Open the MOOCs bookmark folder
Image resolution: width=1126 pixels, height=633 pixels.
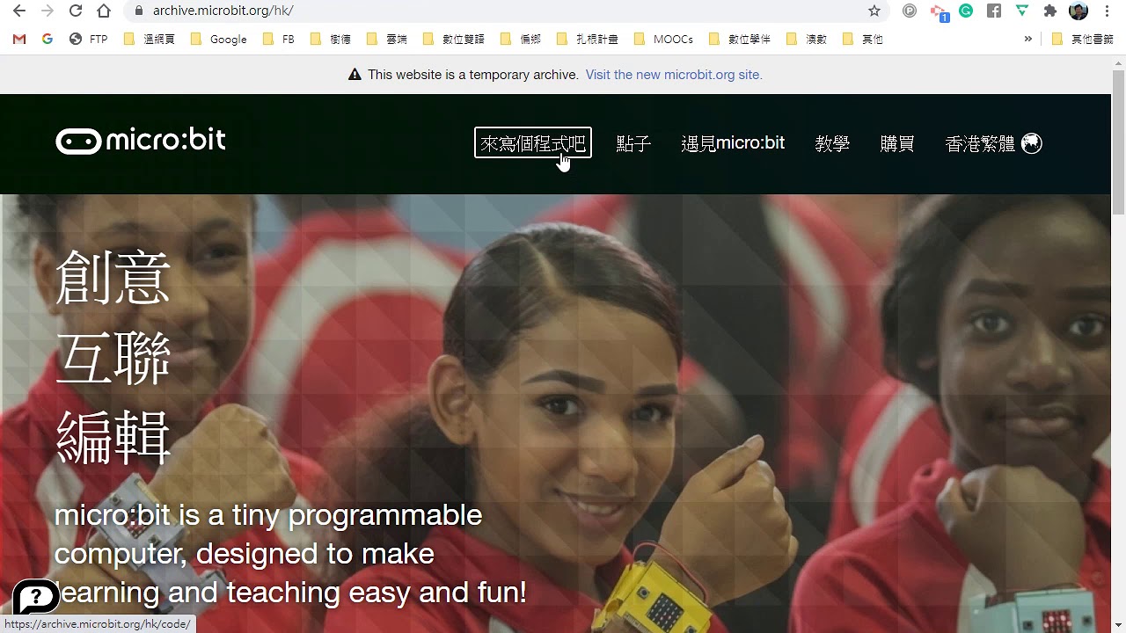tap(663, 39)
